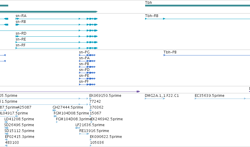Click the EK246942.5prime EST label
The height and width of the screenshot is (147, 250).
point(107,119)
